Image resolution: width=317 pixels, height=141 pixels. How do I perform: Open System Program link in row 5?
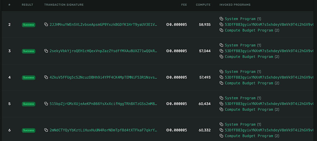tap(240, 98)
